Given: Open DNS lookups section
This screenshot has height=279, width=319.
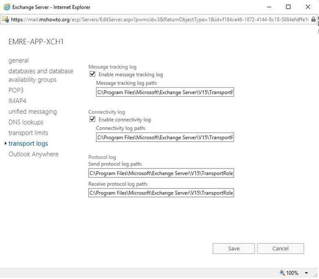Looking at the screenshot, I should 26,122.
